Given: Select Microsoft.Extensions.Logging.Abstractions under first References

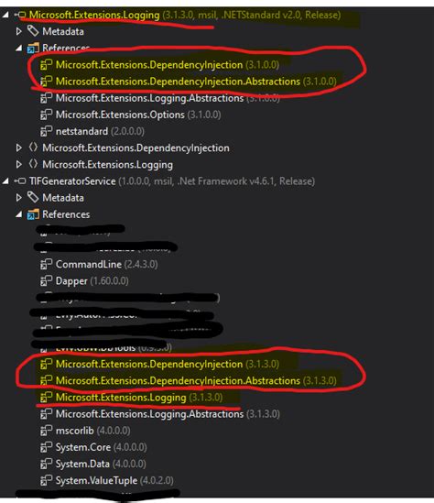Looking at the screenshot, I should [168, 98].
